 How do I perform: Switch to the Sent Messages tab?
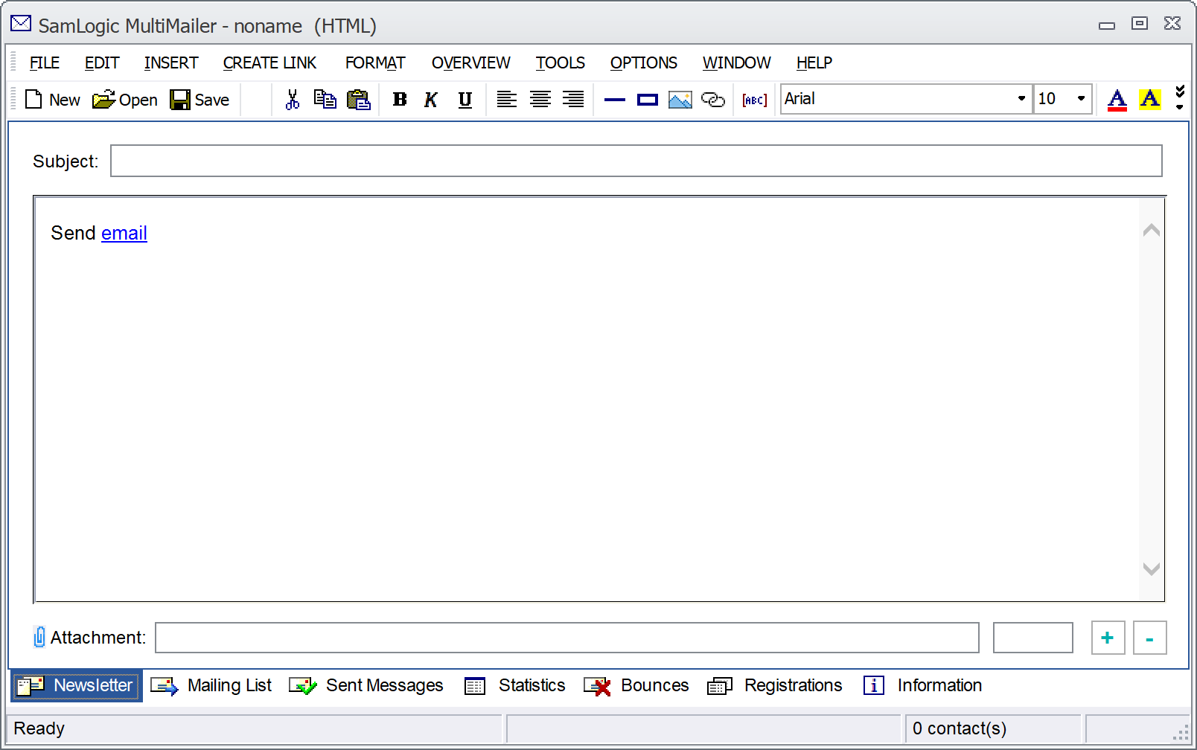click(366, 685)
